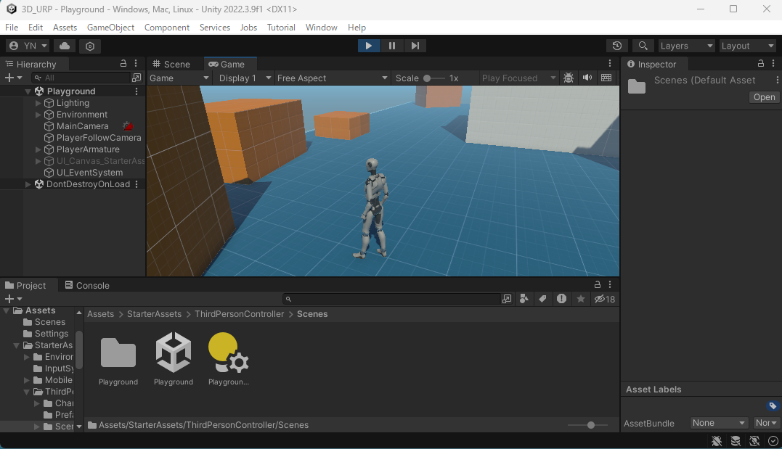Open the Free Aspect dropdown
782x449 pixels.
[x=332, y=78]
